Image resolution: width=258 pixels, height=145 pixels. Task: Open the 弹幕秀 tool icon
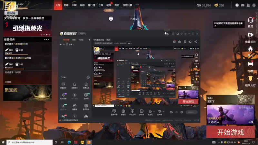coord(74,107)
